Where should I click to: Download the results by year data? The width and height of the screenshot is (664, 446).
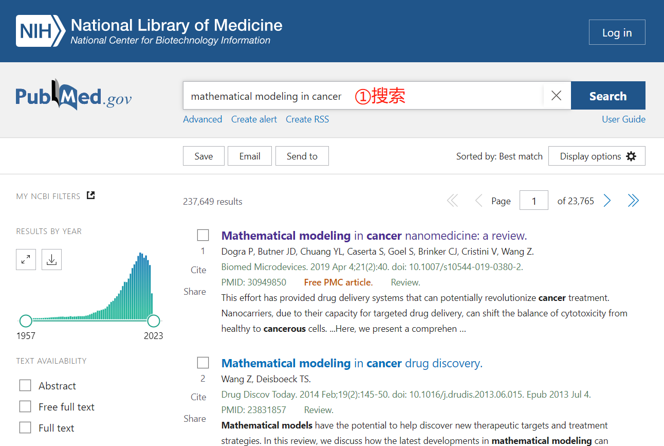pyautogui.click(x=51, y=260)
